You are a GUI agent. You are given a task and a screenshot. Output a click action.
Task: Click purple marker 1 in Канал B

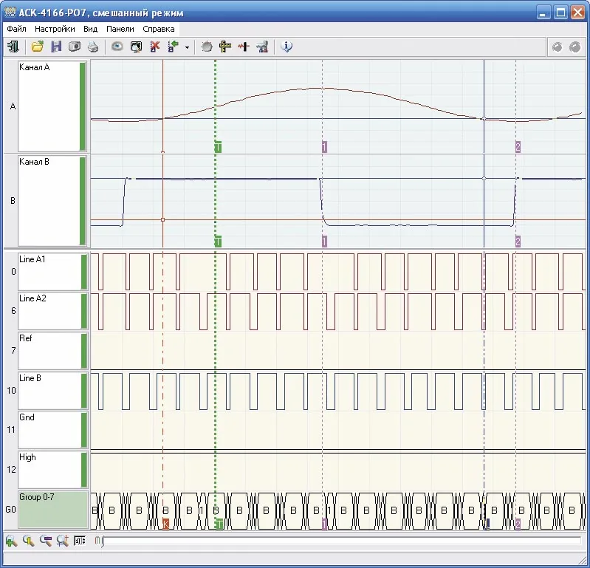pos(324,242)
